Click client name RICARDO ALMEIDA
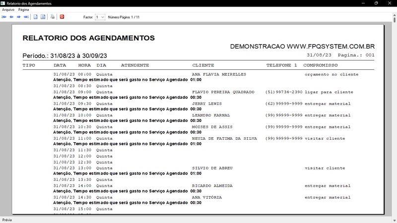The image size is (397, 223). point(212,186)
